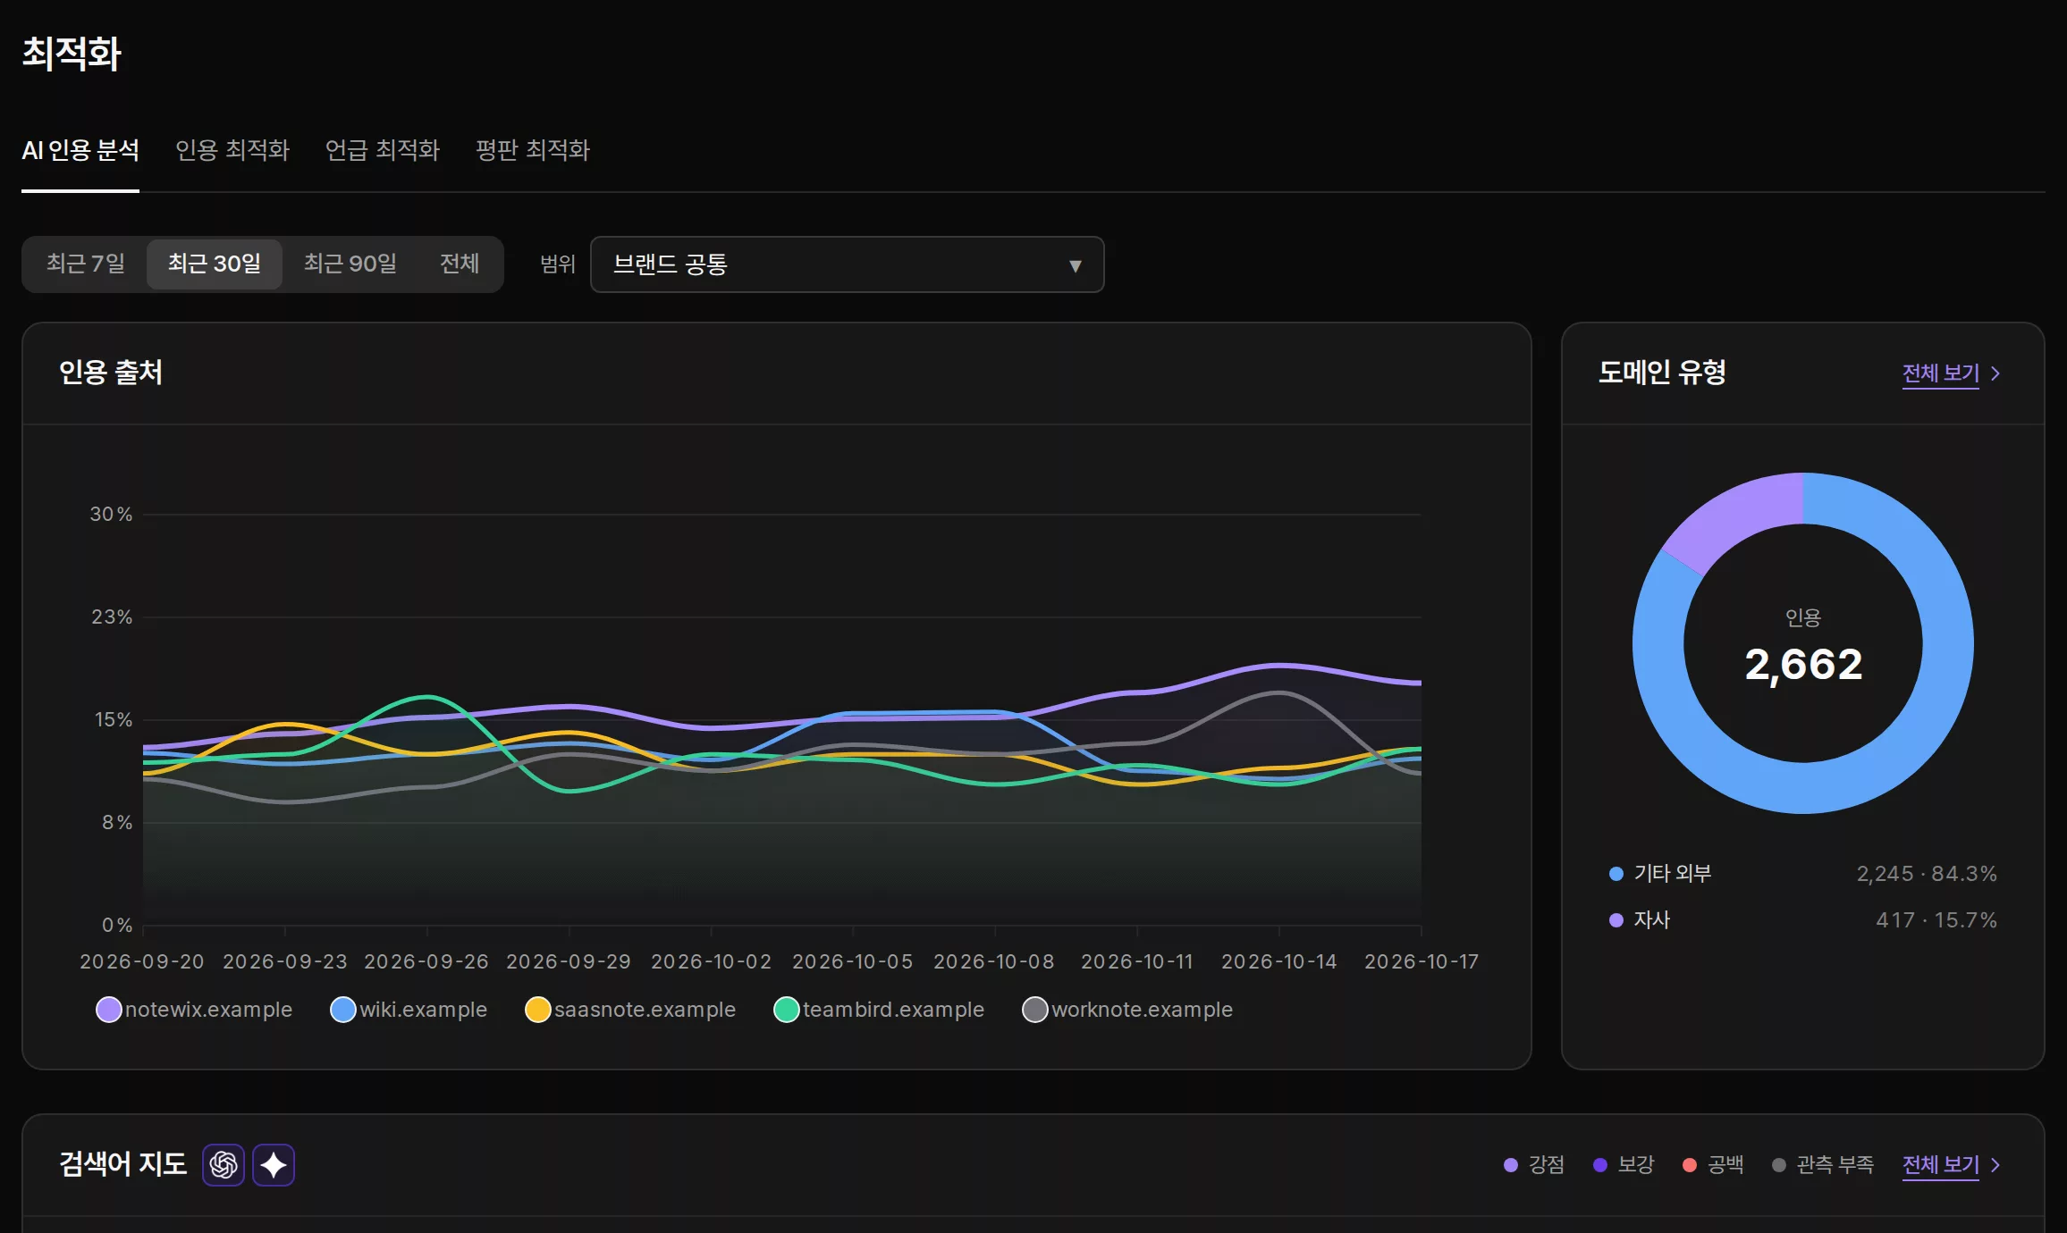Select 최근 7일 time range
2067x1233 pixels.
[x=86, y=264]
